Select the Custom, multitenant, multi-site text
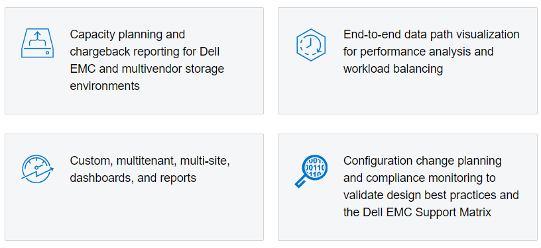541x248 pixels. (x=150, y=160)
